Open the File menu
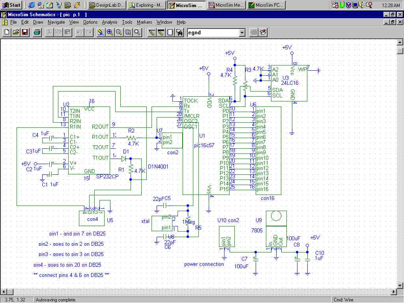The image size is (404, 303). pyautogui.click(x=13, y=22)
